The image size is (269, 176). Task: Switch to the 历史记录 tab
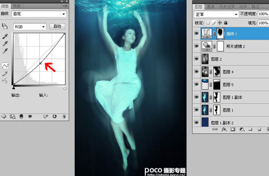(227, 7)
